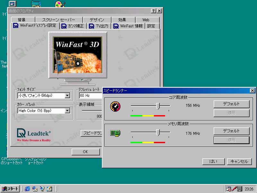The height and width of the screenshot is (193, 257).
Task: Click the system clock showing 23:26
Action: [x=249, y=189]
